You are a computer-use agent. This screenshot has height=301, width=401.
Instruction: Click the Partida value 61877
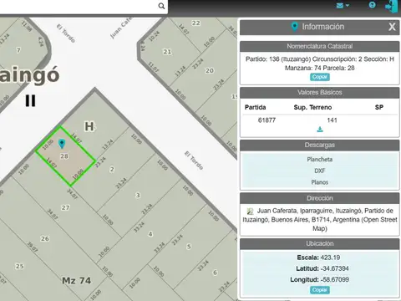tap(266, 120)
